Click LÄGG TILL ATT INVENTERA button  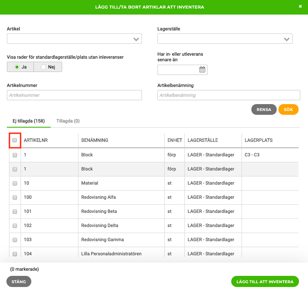(x=265, y=281)
